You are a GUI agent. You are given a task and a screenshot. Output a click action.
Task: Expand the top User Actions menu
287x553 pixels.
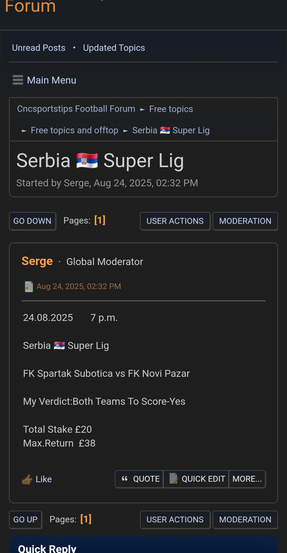pos(175,221)
